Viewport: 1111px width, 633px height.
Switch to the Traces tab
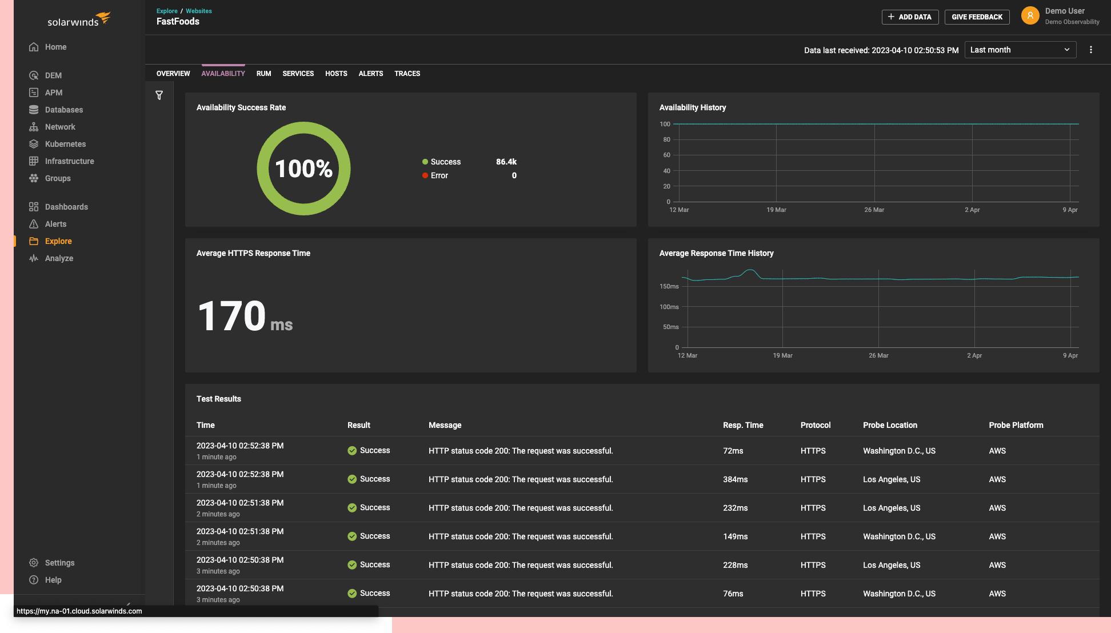[x=407, y=73]
